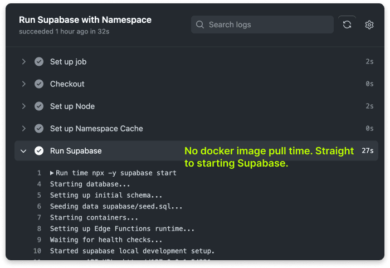
Task: Click the 'Run Supabase' step label
Action: tap(76, 151)
